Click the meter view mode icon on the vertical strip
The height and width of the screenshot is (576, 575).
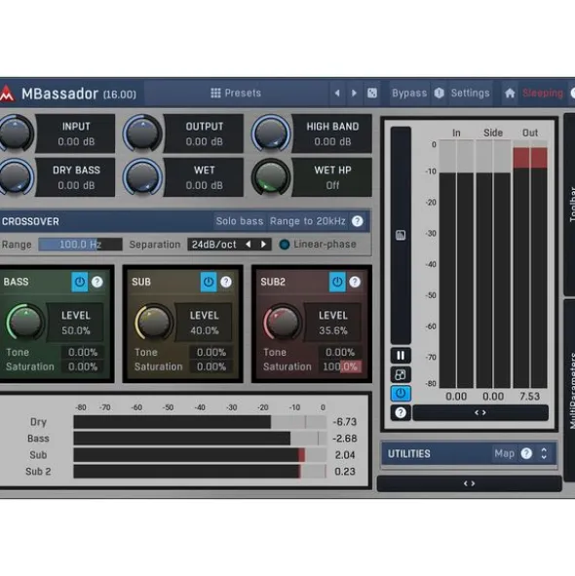pos(401,235)
